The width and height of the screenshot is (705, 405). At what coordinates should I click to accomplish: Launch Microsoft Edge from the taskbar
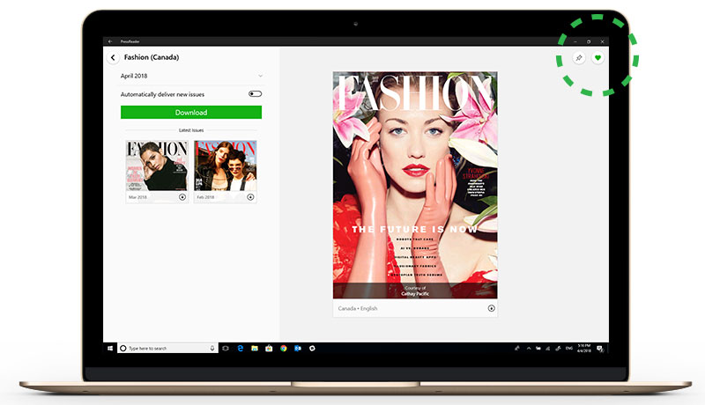[240, 349]
